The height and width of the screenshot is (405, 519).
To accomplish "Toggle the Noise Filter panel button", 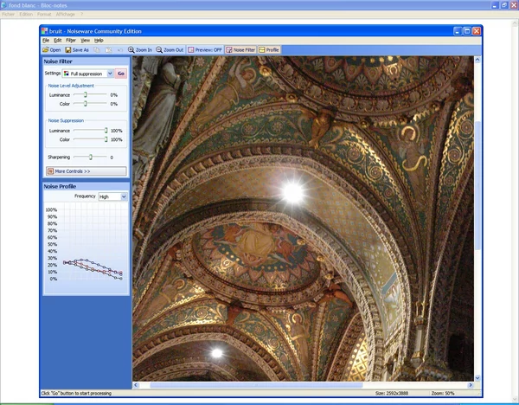I will coord(240,50).
